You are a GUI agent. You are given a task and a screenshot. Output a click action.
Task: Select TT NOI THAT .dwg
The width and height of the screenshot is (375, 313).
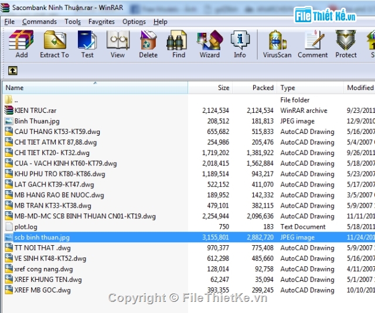click(x=43, y=248)
